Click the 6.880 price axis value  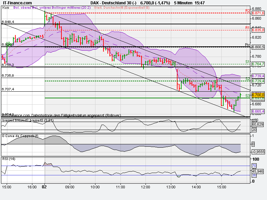pyautogui.click(x=256, y=9)
